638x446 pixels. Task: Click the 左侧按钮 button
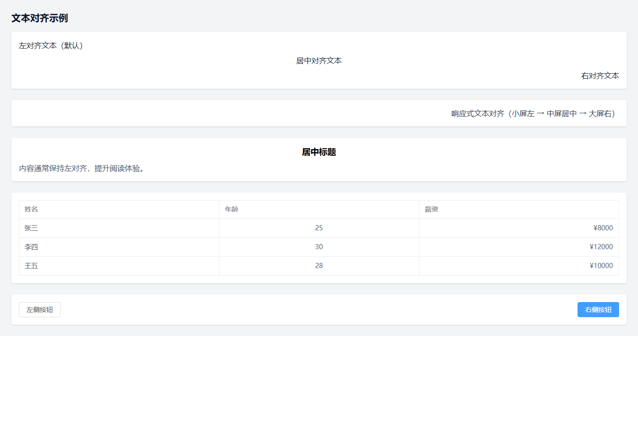coord(40,310)
